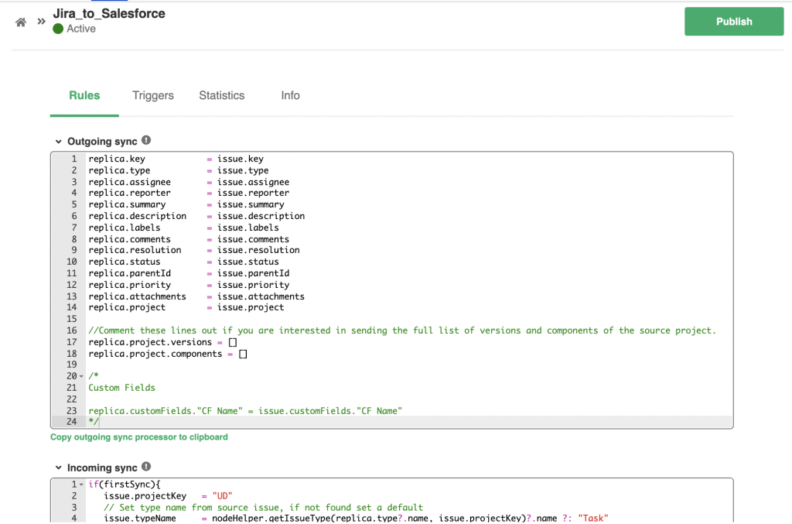This screenshot has width=792, height=524.
Task: Click line number 22 in outgoing gutter
Action: tap(72, 399)
